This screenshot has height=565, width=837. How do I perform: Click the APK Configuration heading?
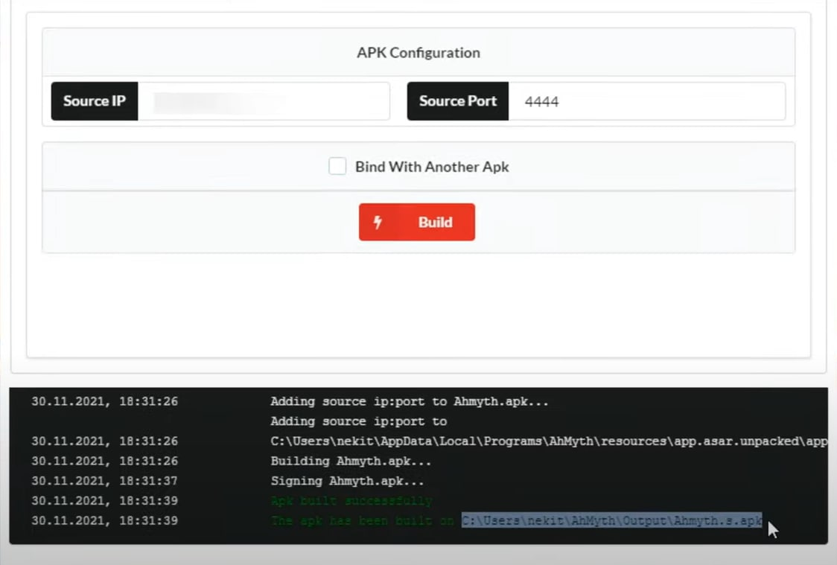418,53
